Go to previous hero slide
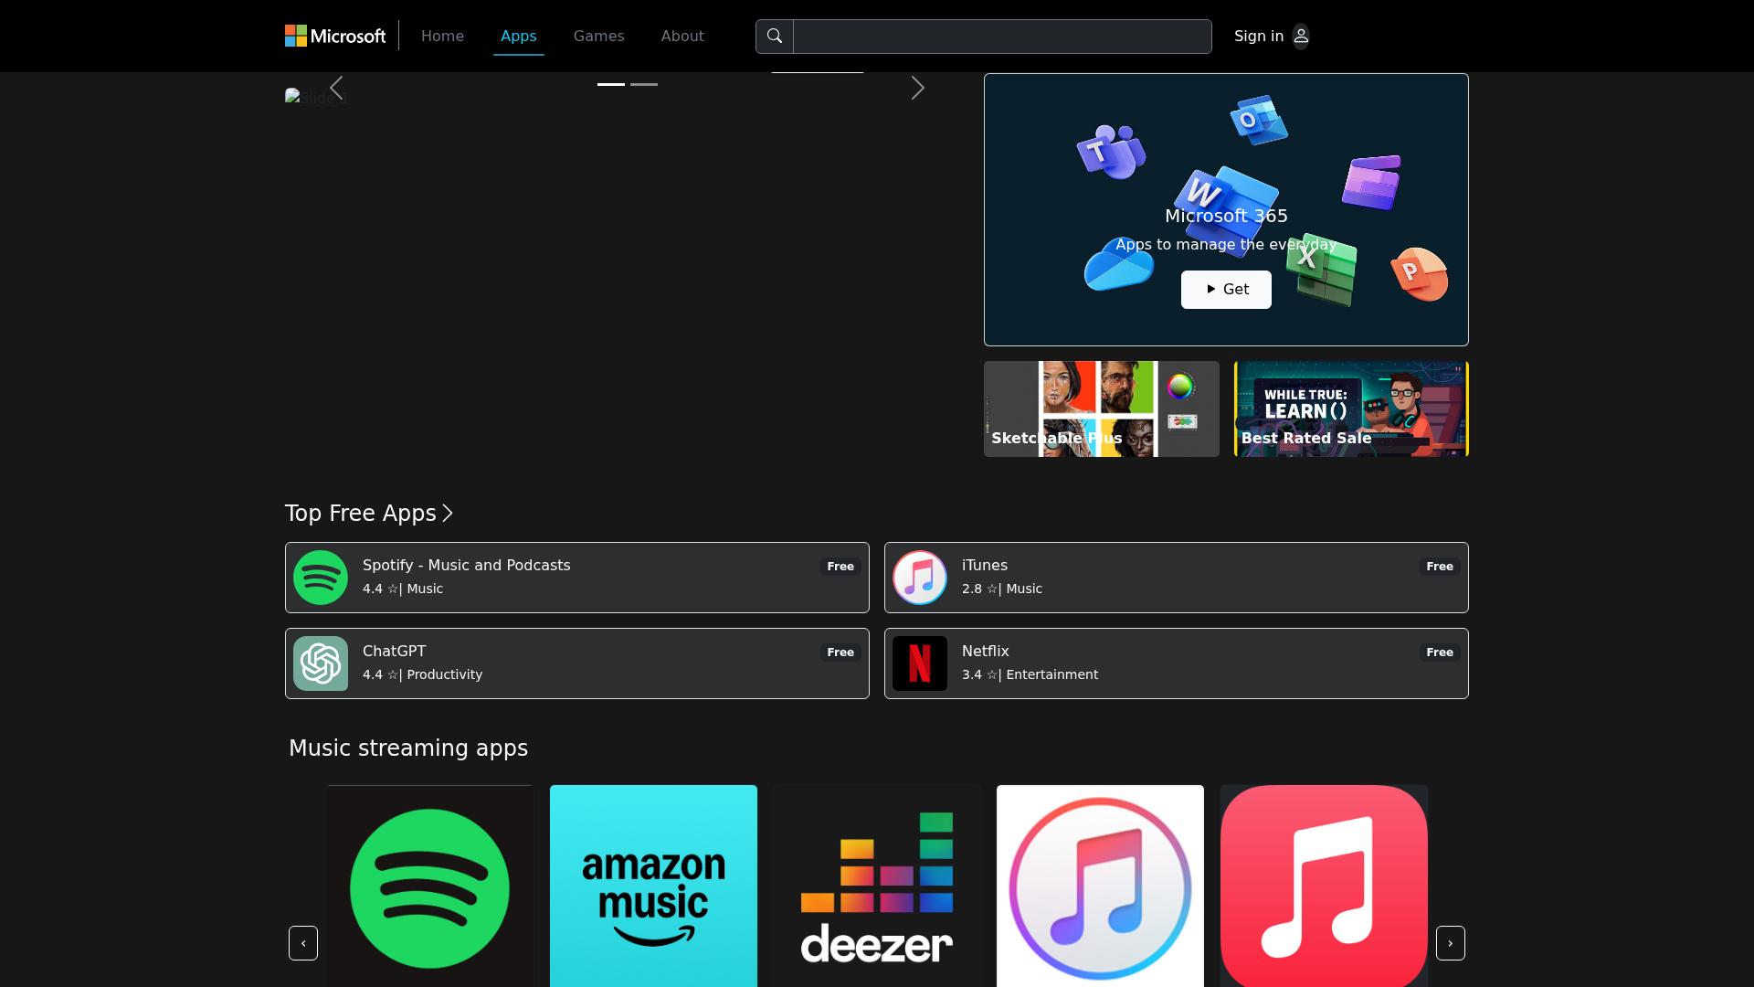This screenshot has width=1754, height=987. [x=336, y=88]
